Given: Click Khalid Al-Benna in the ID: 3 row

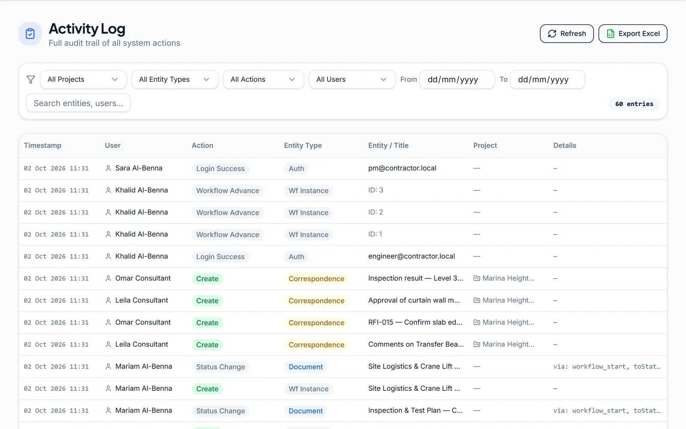Looking at the screenshot, I should [141, 190].
